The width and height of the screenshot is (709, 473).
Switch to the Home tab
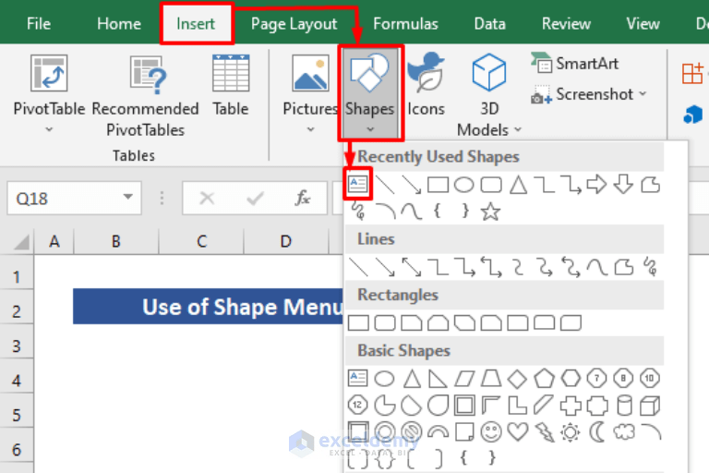[118, 23]
